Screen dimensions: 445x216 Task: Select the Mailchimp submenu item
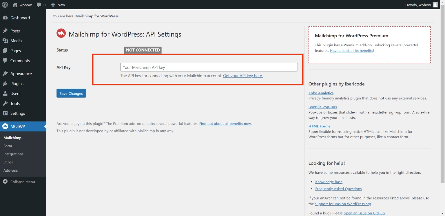pos(12,138)
